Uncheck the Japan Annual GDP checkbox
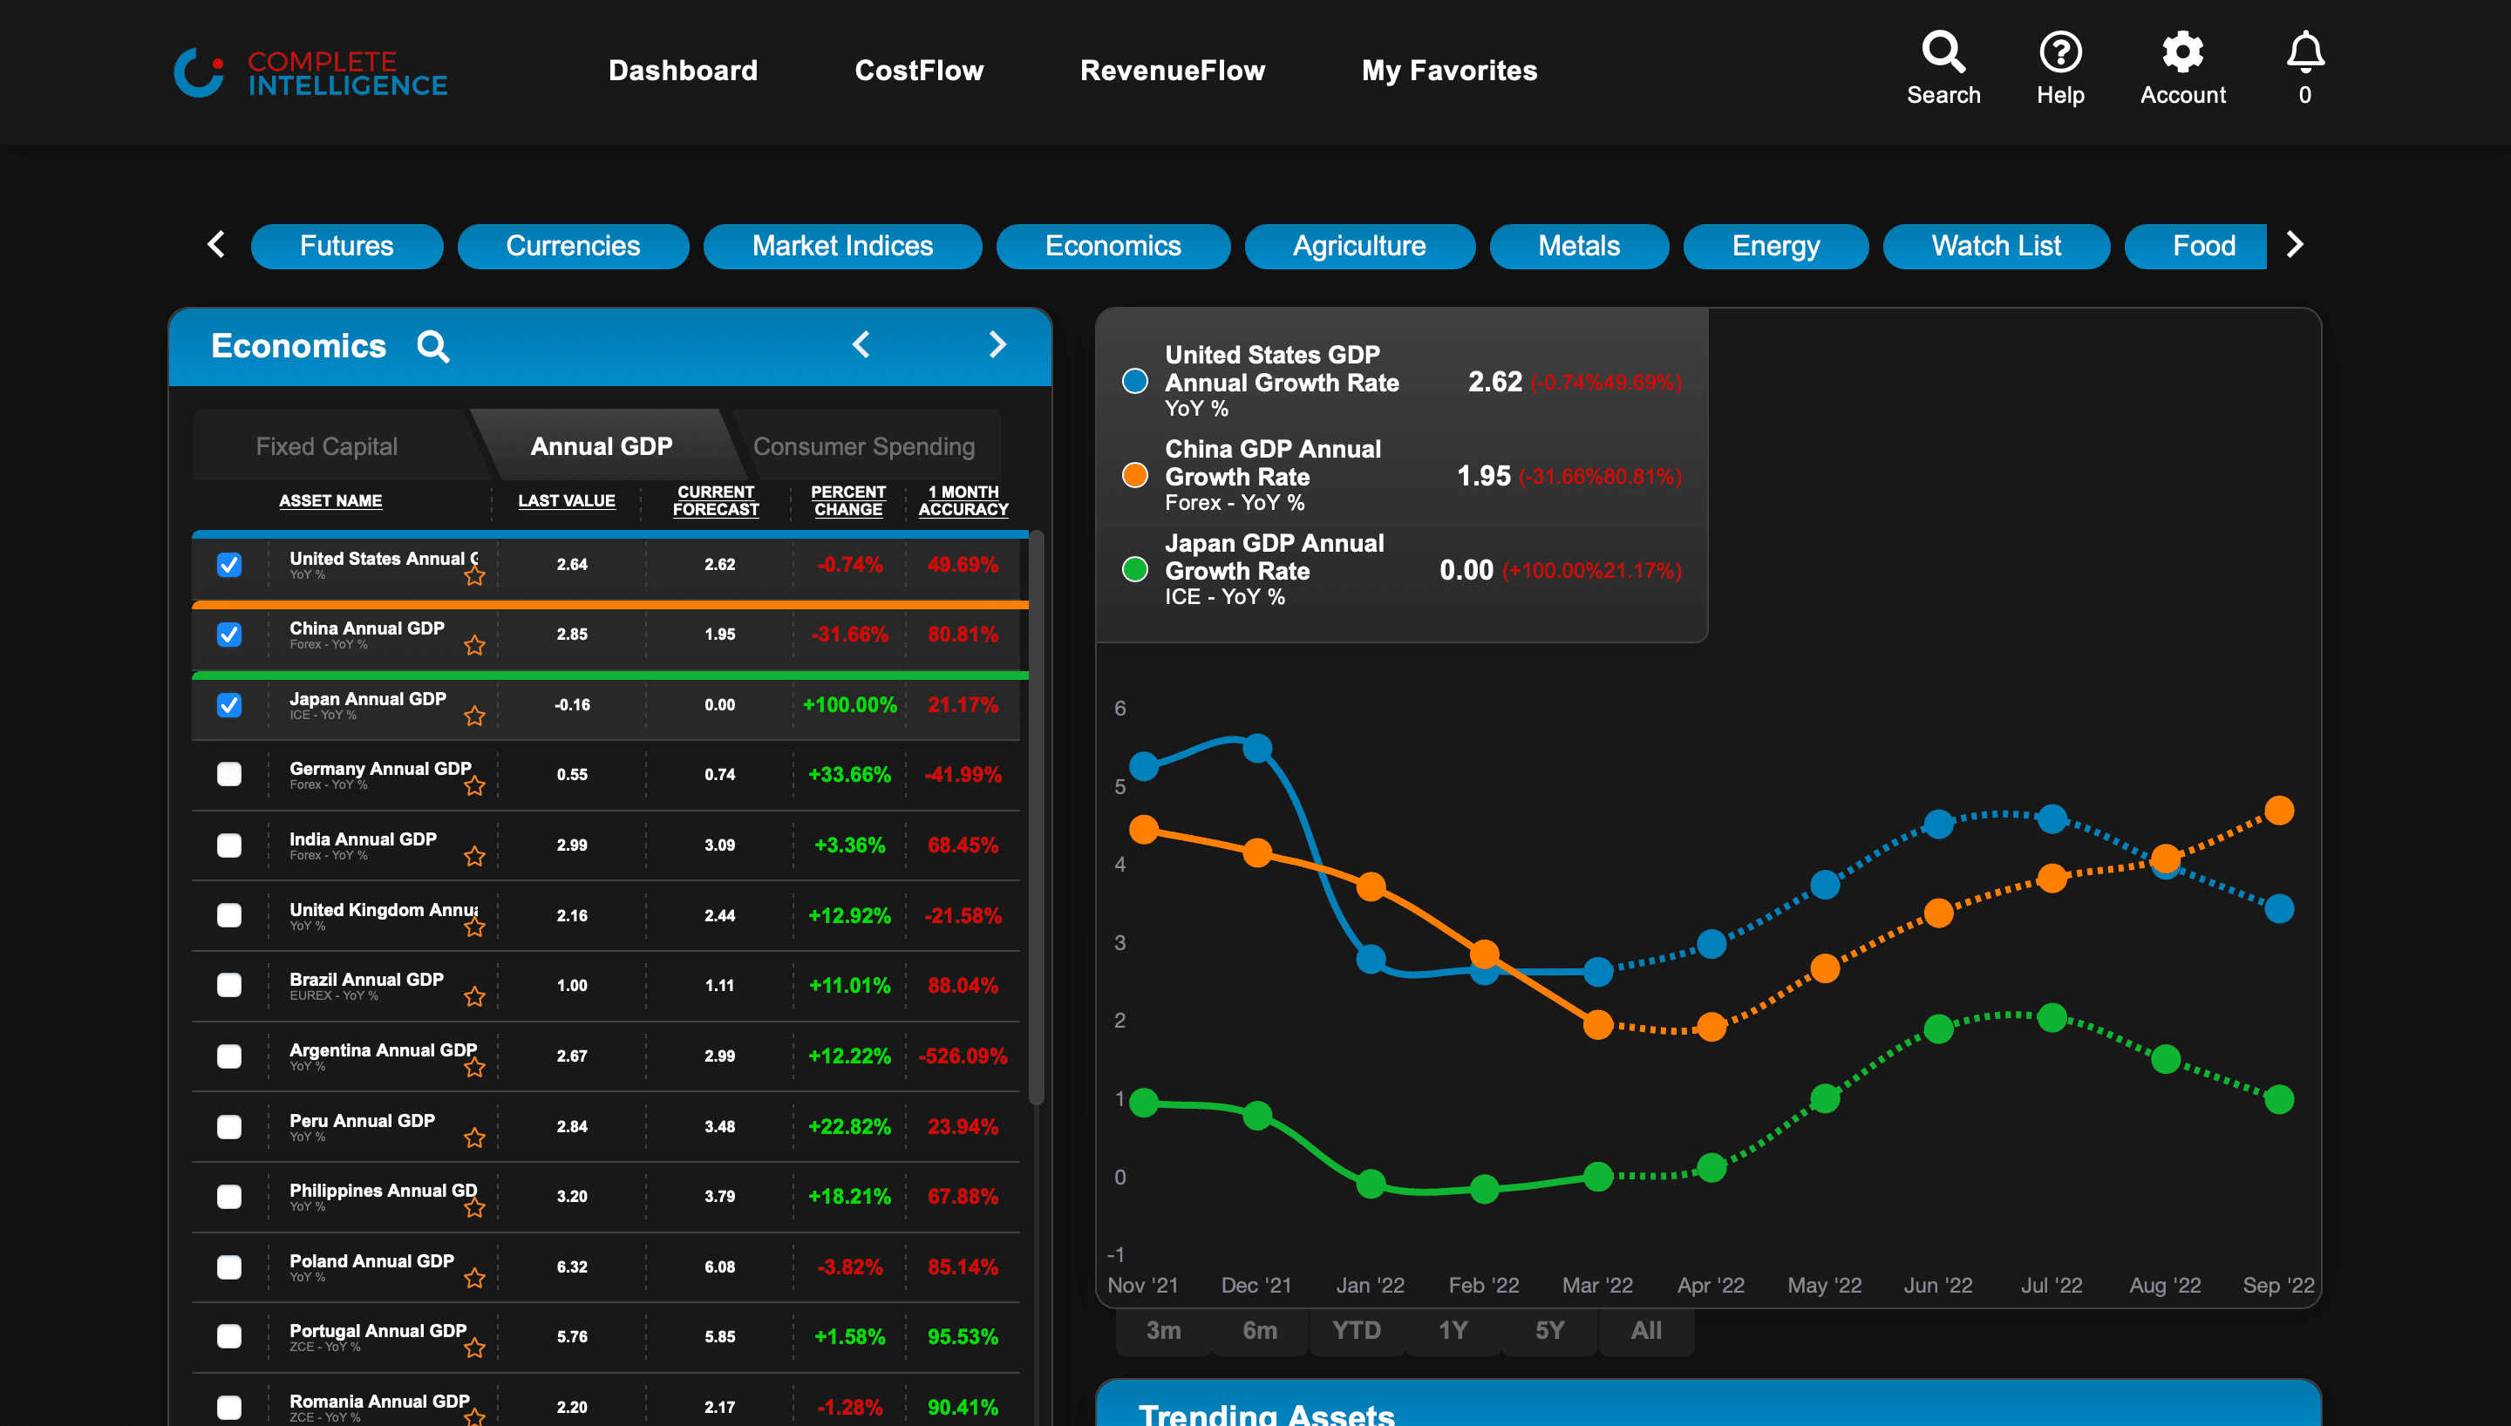This screenshot has width=2511, height=1426. click(229, 705)
